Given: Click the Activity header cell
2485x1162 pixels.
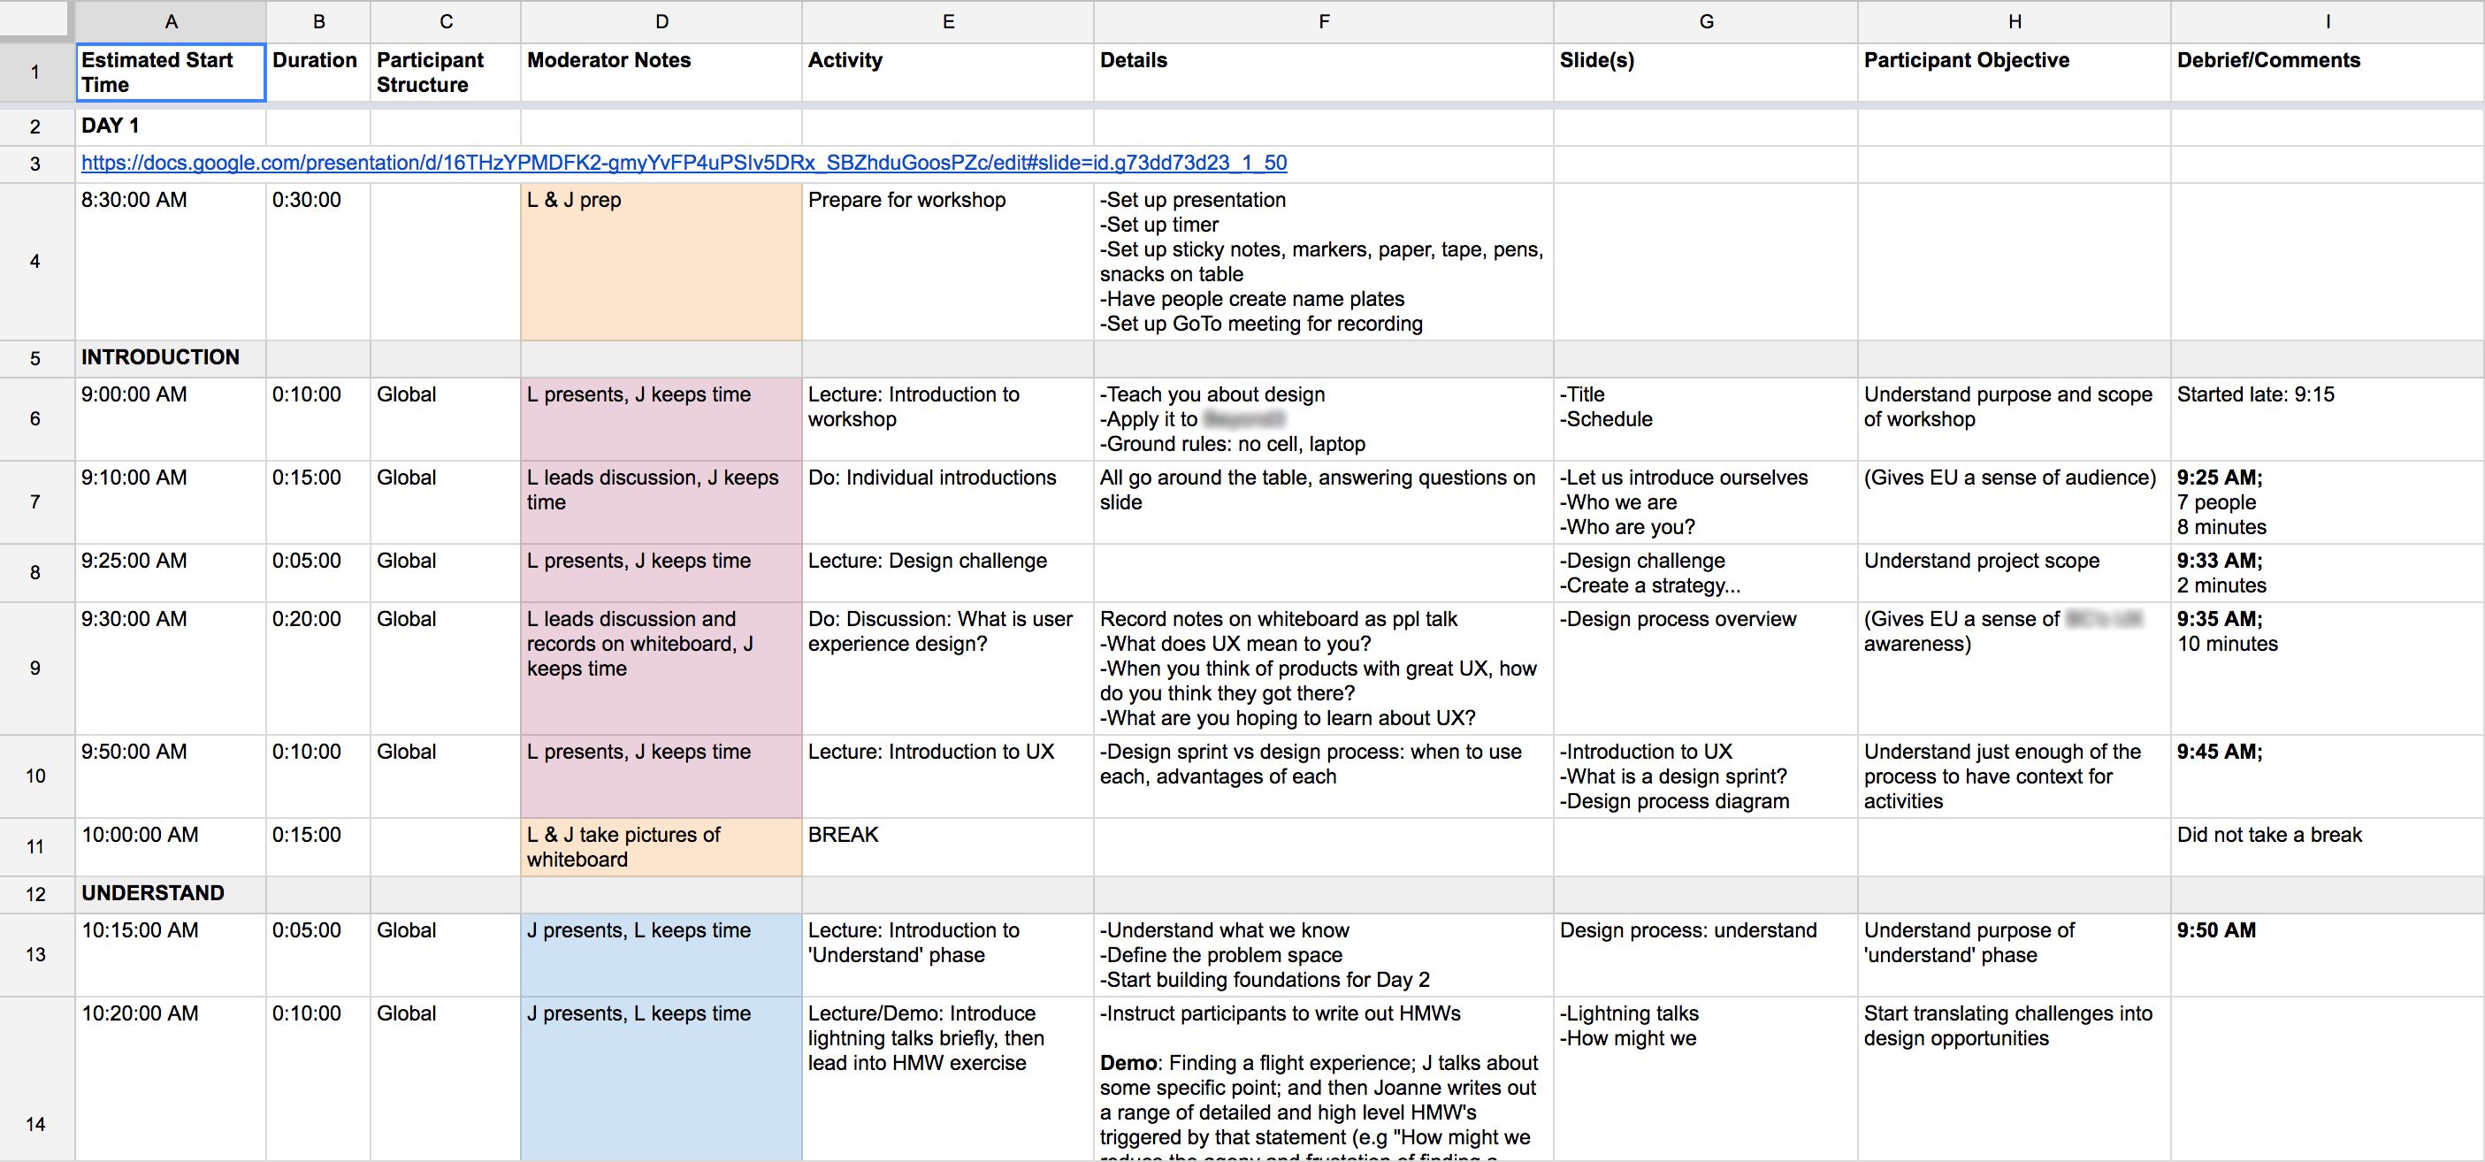Looking at the screenshot, I should point(947,73).
